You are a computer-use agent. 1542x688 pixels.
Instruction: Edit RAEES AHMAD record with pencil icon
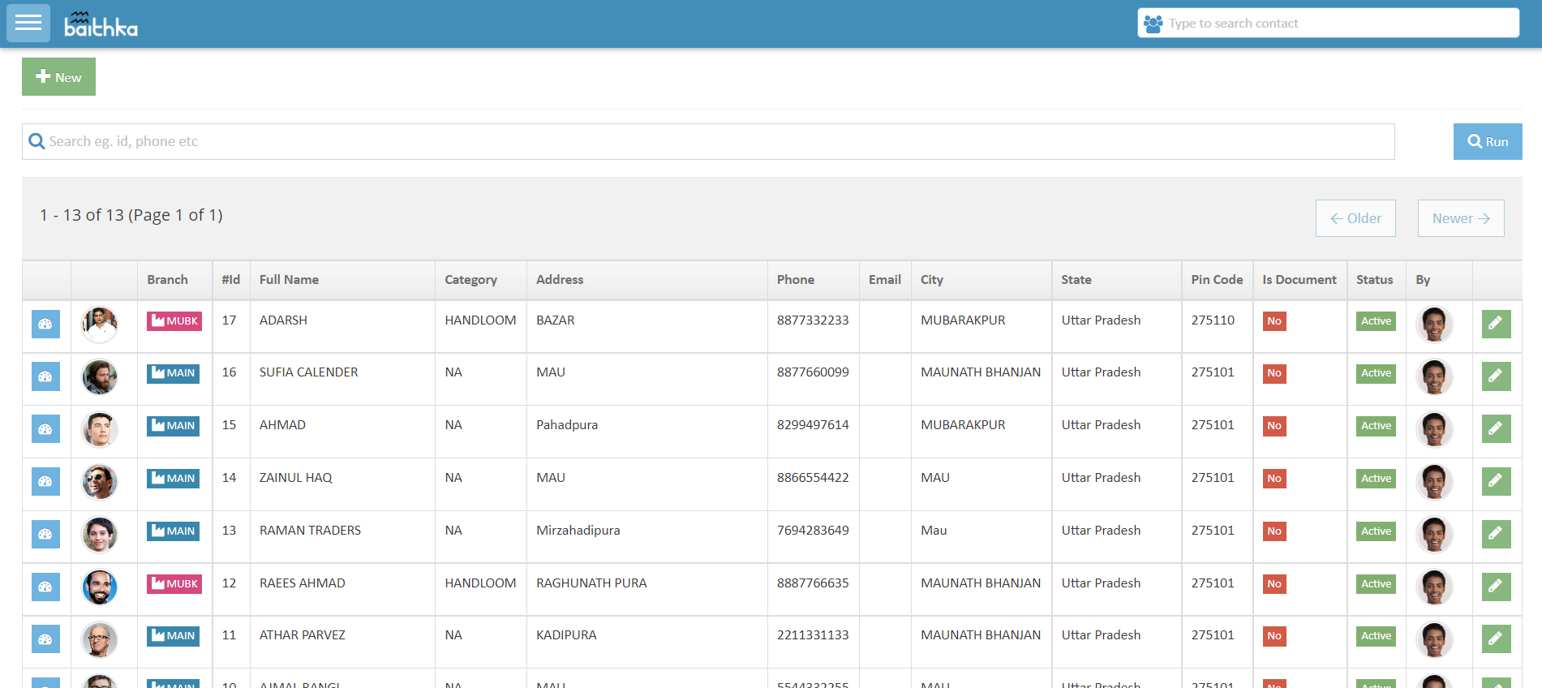click(x=1496, y=587)
